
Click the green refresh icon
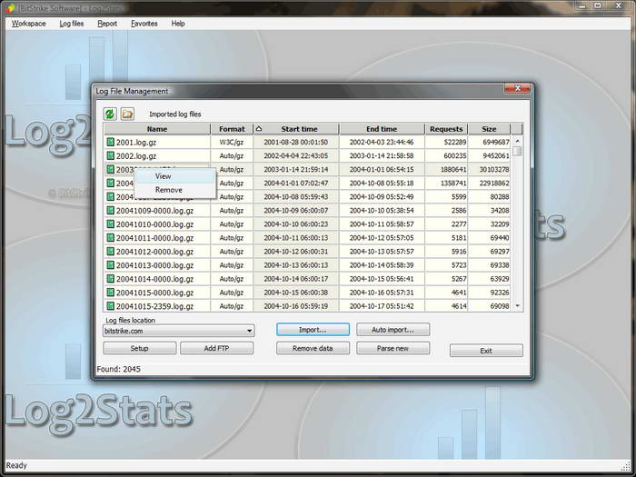pyautogui.click(x=110, y=114)
